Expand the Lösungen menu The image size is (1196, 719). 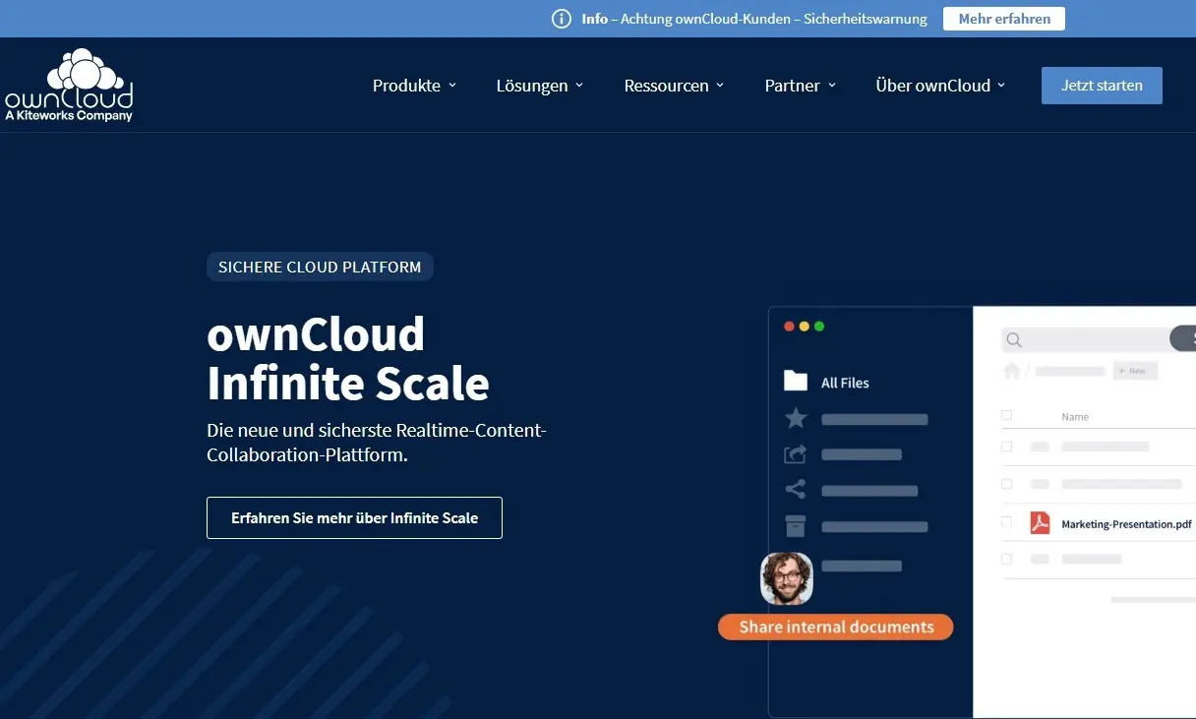pyautogui.click(x=532, y=86)
